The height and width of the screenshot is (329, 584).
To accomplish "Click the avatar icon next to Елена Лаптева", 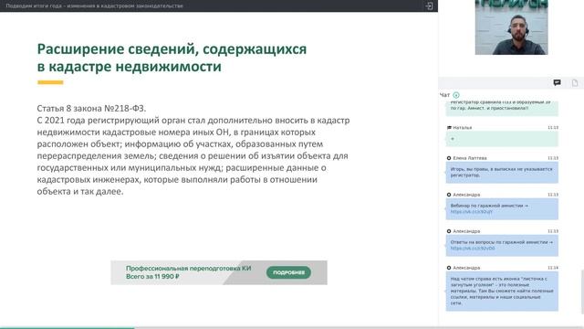I will [x=449, y=158].
